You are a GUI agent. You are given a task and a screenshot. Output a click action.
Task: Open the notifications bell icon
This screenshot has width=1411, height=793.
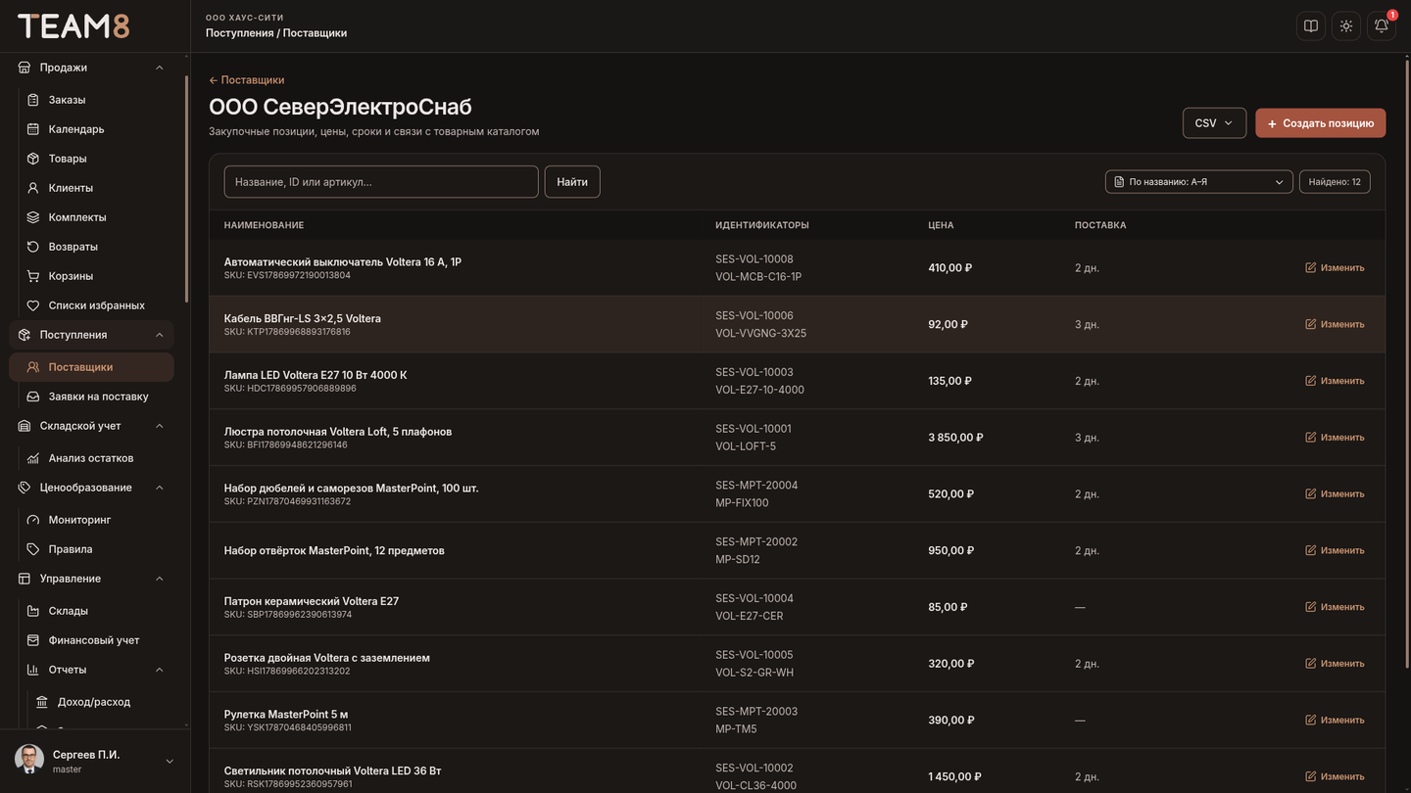click(x=1382, y=26)
